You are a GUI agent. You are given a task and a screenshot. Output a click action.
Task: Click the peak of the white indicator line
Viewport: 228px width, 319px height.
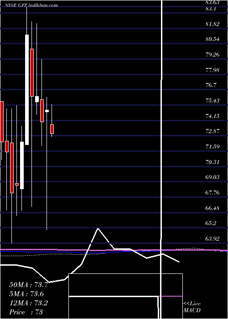pyautogui.click(x=98, y=228)
